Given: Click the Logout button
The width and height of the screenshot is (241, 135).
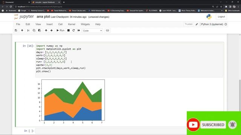Looking at the screenshot, I should click(x=221, y=16).
